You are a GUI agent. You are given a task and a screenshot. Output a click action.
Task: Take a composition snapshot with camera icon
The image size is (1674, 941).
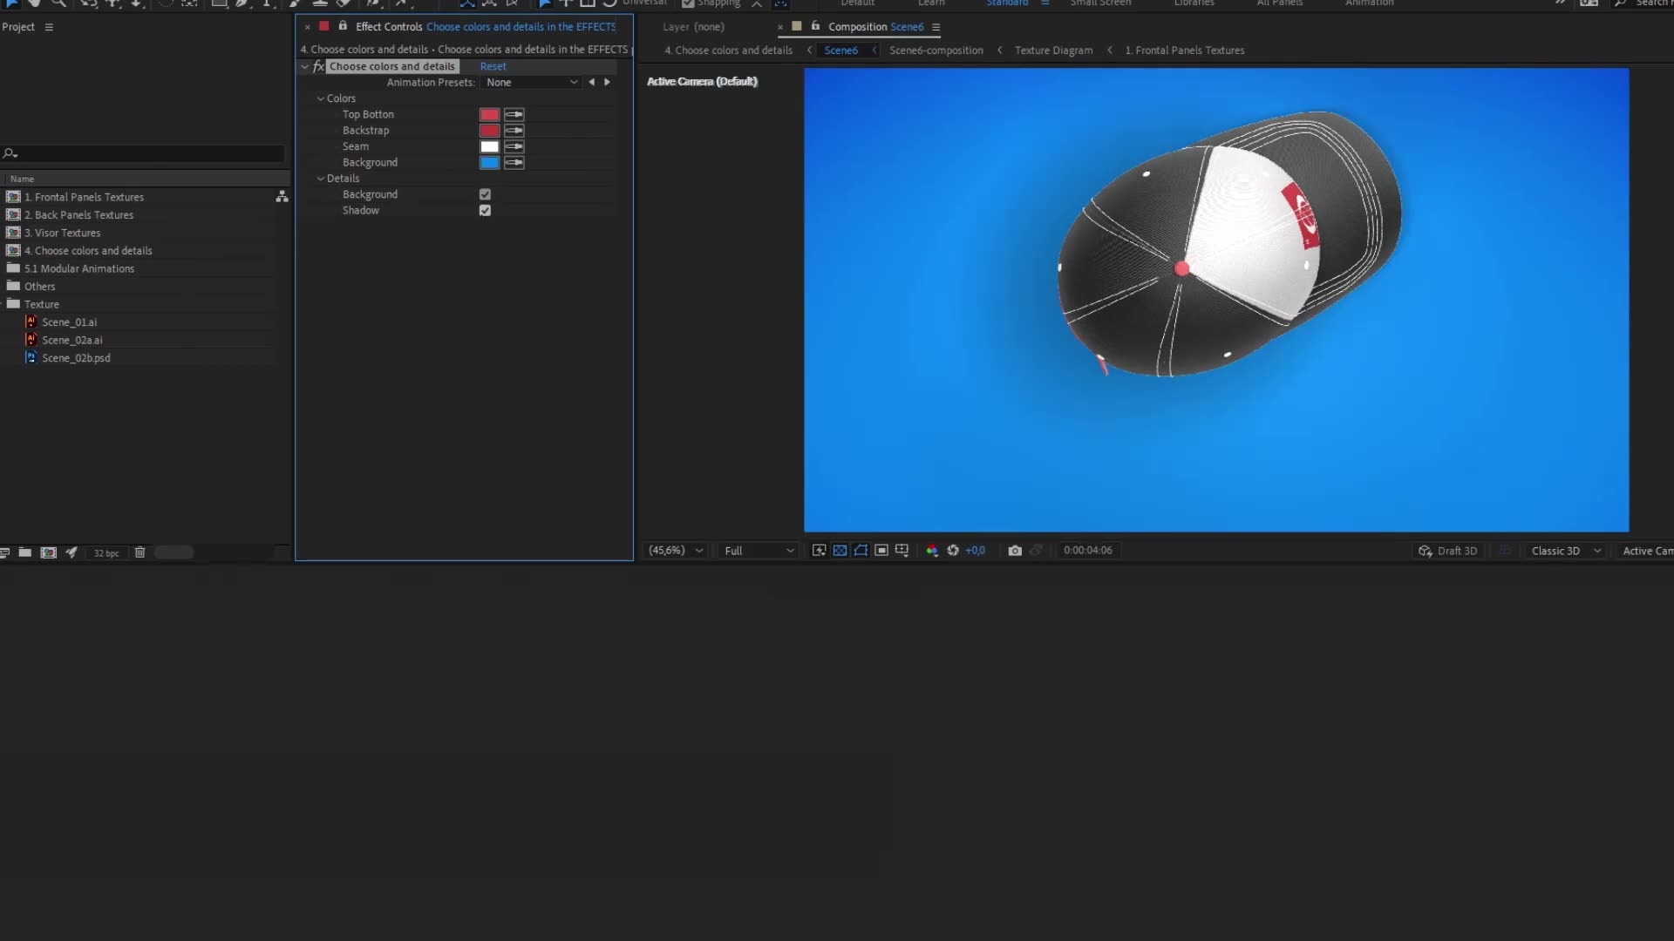[1015, 550]
